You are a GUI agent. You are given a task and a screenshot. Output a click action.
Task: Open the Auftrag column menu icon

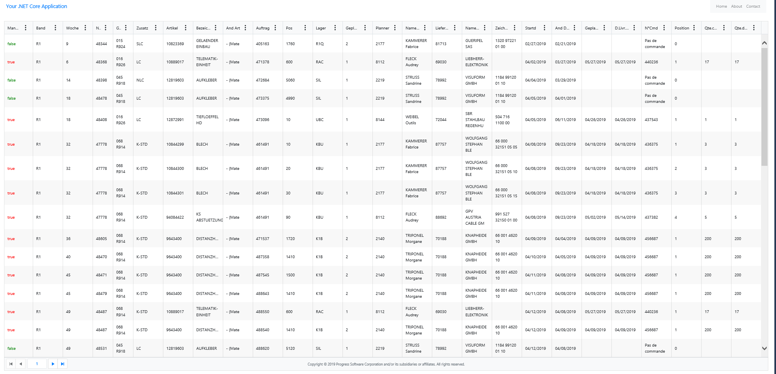click(275, 28)
